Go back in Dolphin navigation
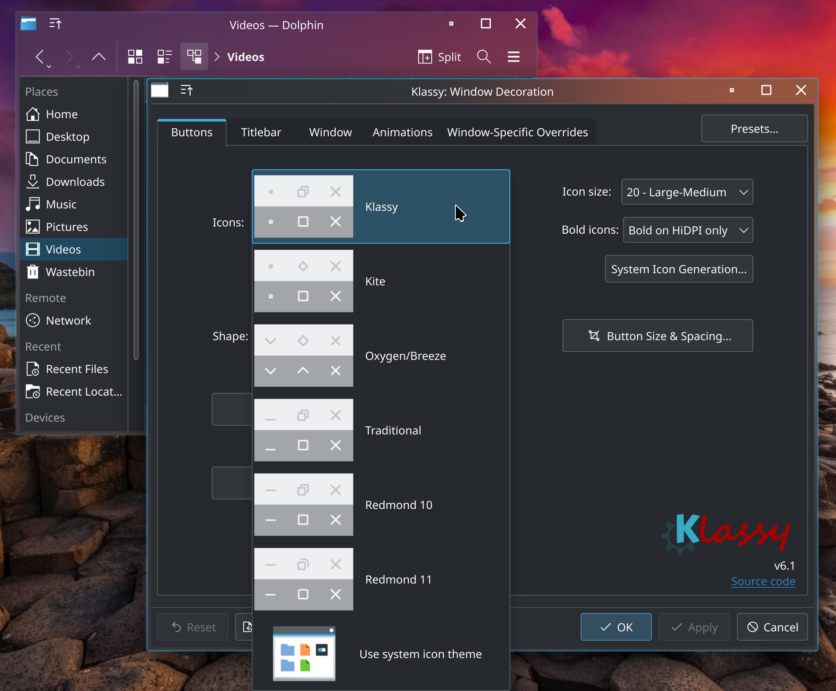 click(40, 57)
